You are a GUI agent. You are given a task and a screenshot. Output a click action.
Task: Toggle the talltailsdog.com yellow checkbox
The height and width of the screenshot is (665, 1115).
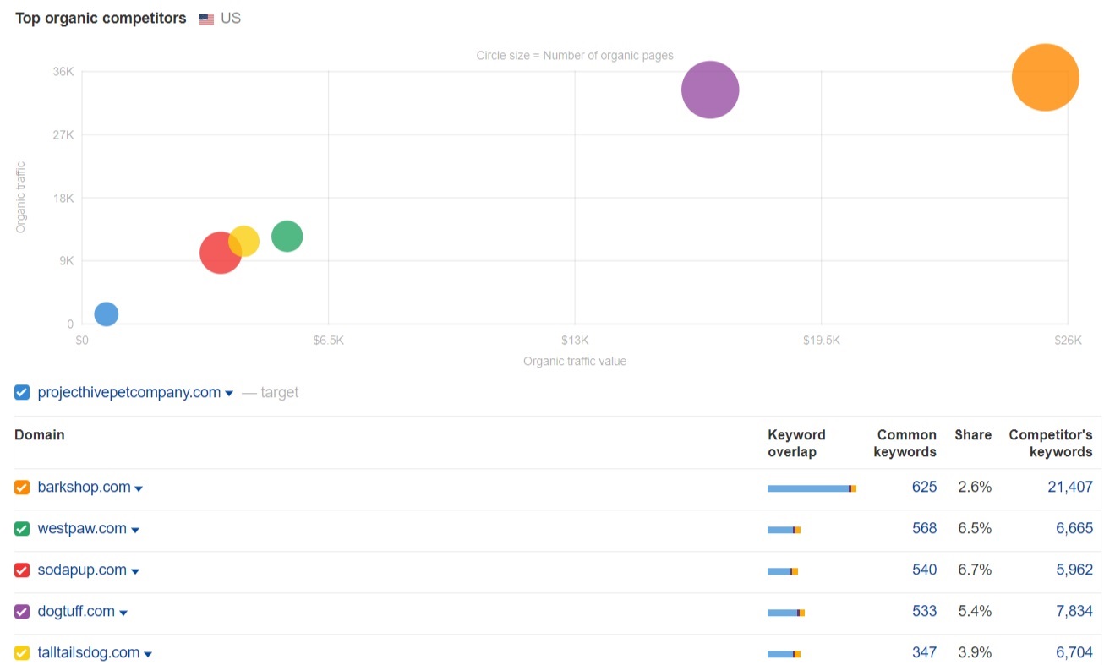pos(22,653)
